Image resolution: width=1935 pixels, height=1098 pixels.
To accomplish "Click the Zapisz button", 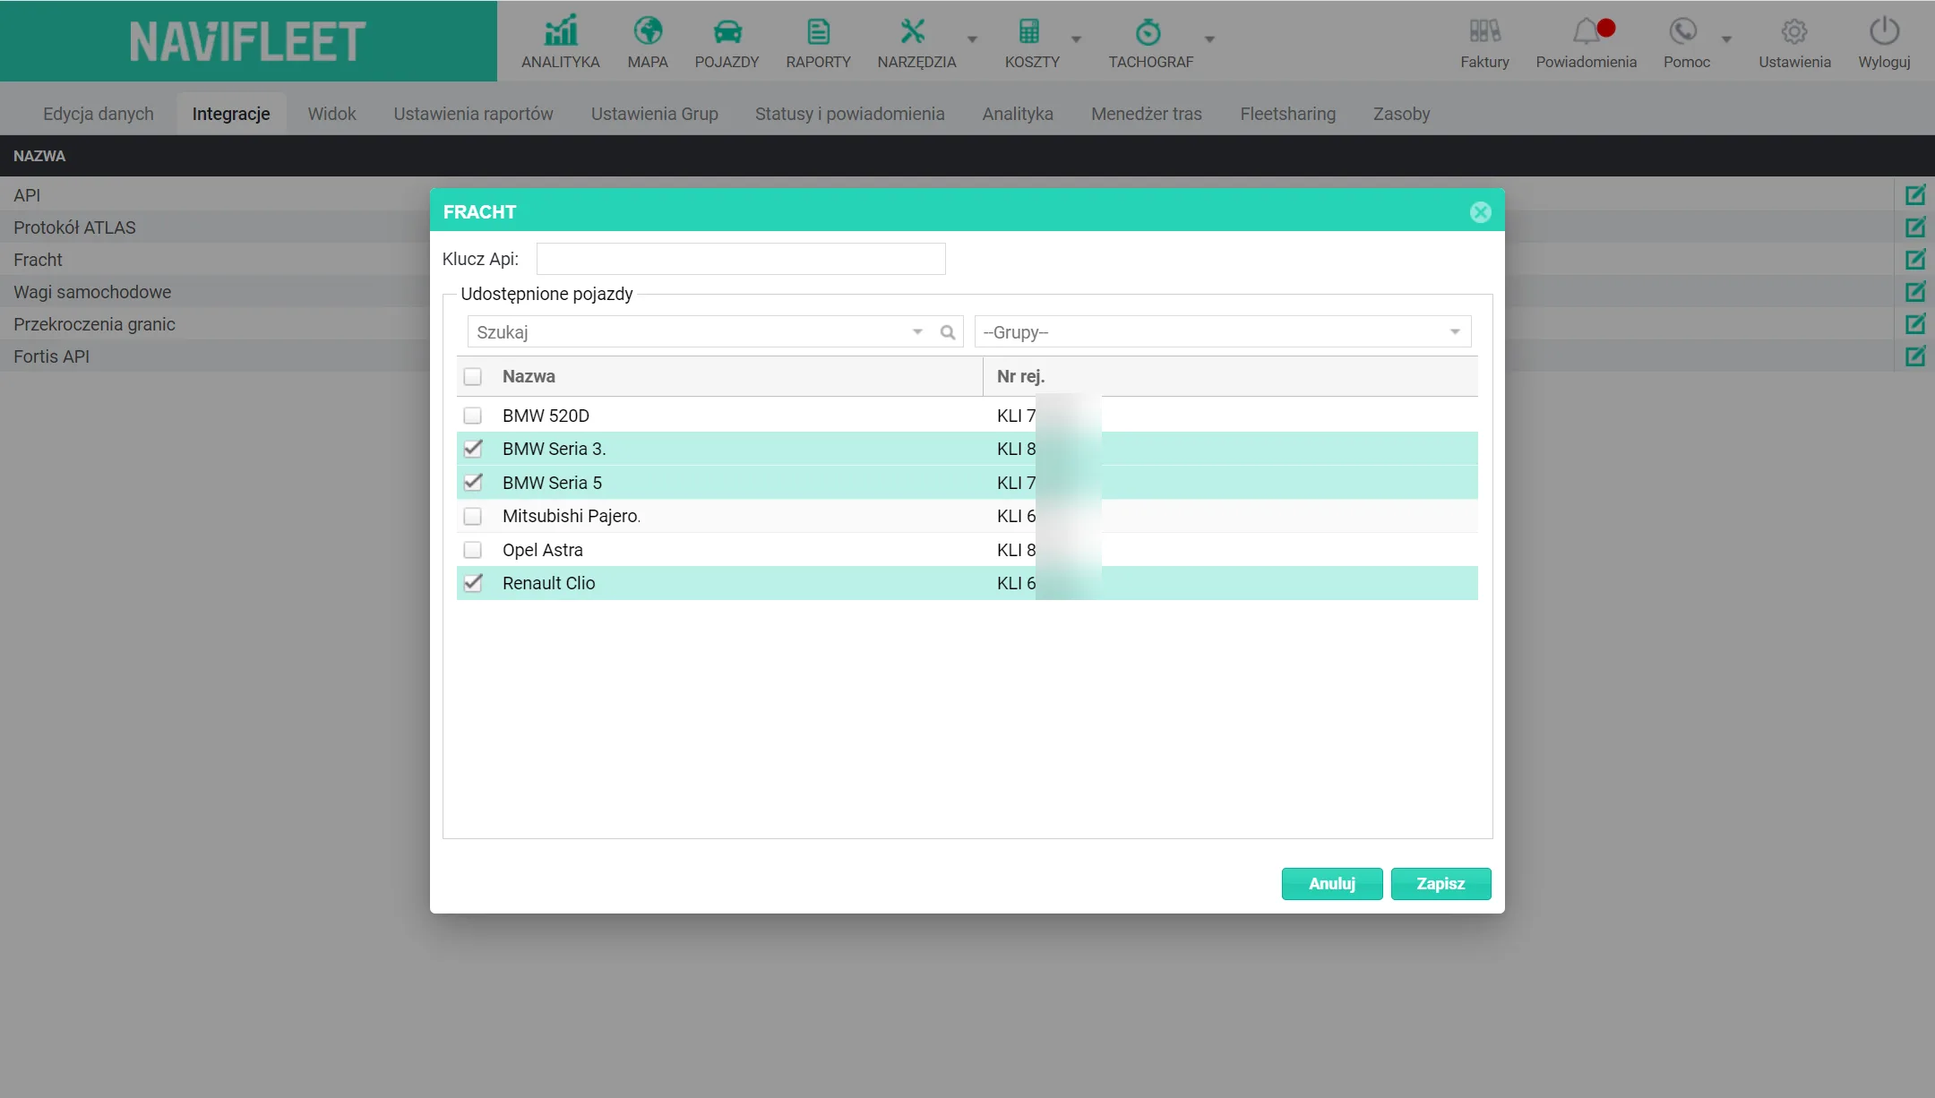I will point(1440,884).
